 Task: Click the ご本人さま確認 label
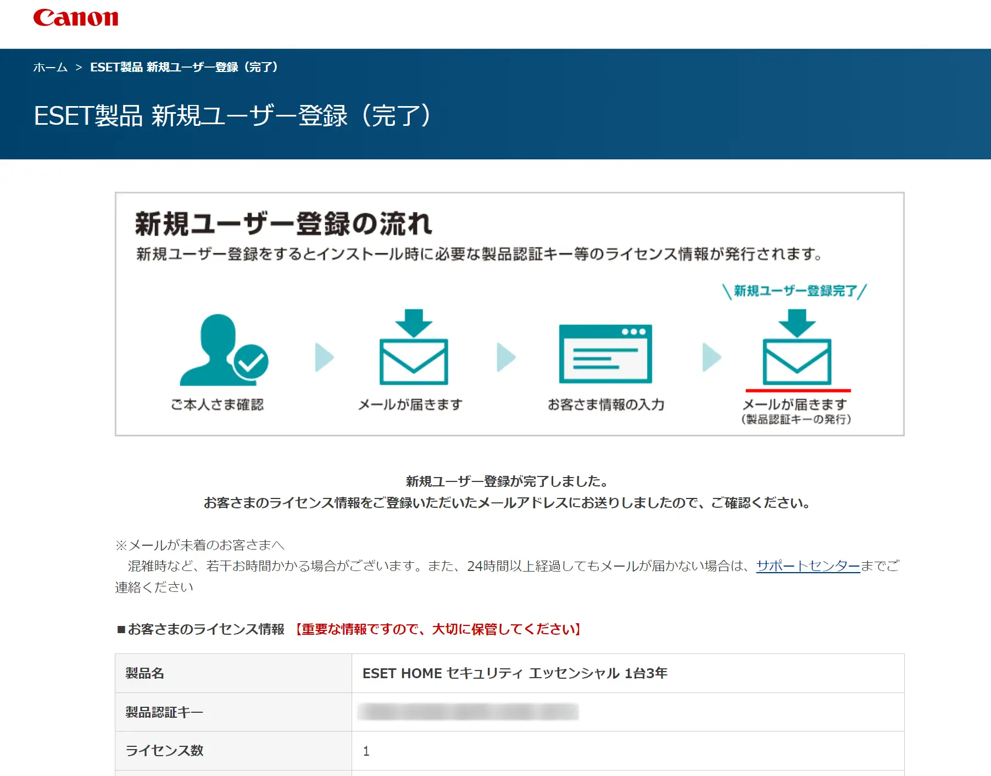[218, 404]
